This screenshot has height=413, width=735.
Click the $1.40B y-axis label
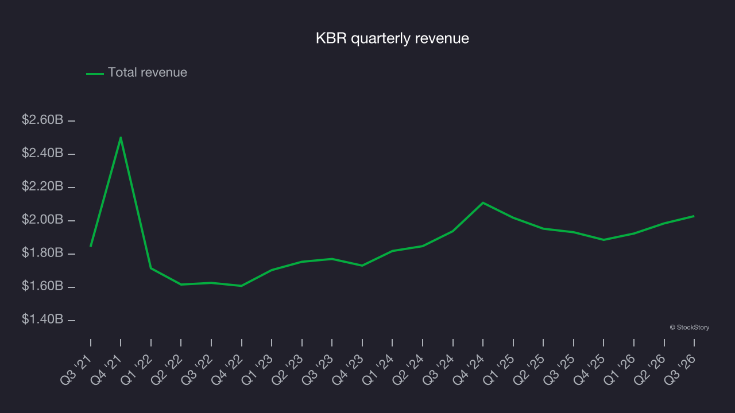pos(42,320)
